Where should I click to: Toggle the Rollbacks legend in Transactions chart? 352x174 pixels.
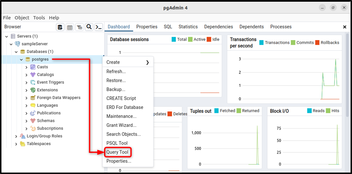[327, 43]
